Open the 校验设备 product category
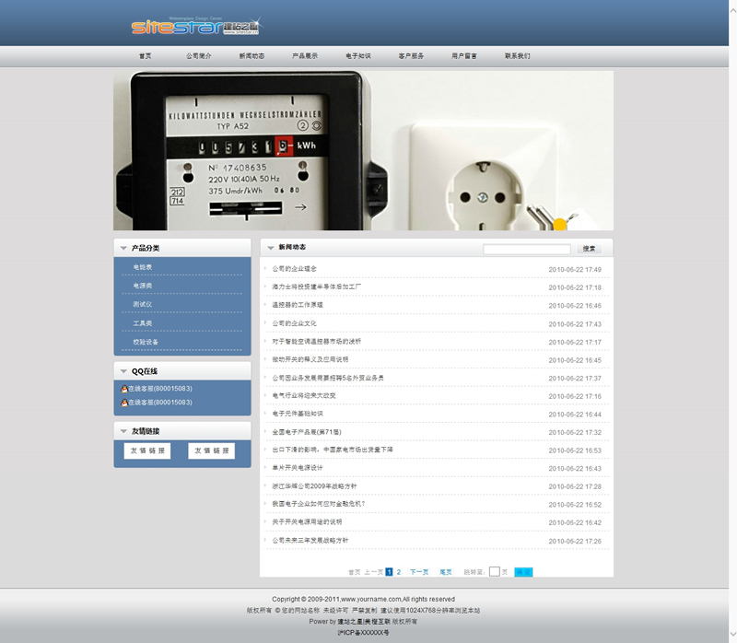 [146, 342]
